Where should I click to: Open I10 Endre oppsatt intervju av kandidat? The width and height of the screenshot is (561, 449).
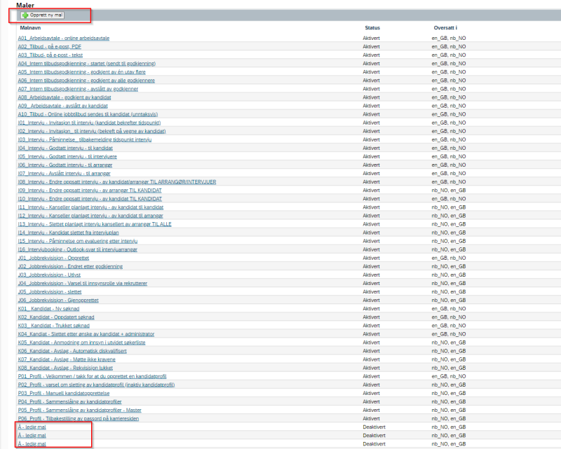[90, 199]
